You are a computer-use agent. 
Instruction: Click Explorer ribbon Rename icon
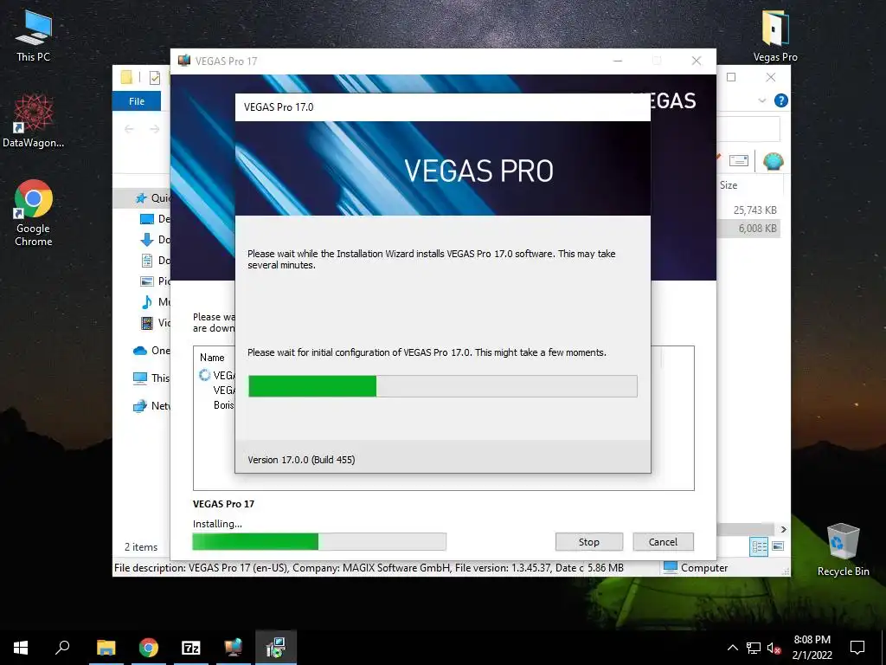[x=739, y=161]
